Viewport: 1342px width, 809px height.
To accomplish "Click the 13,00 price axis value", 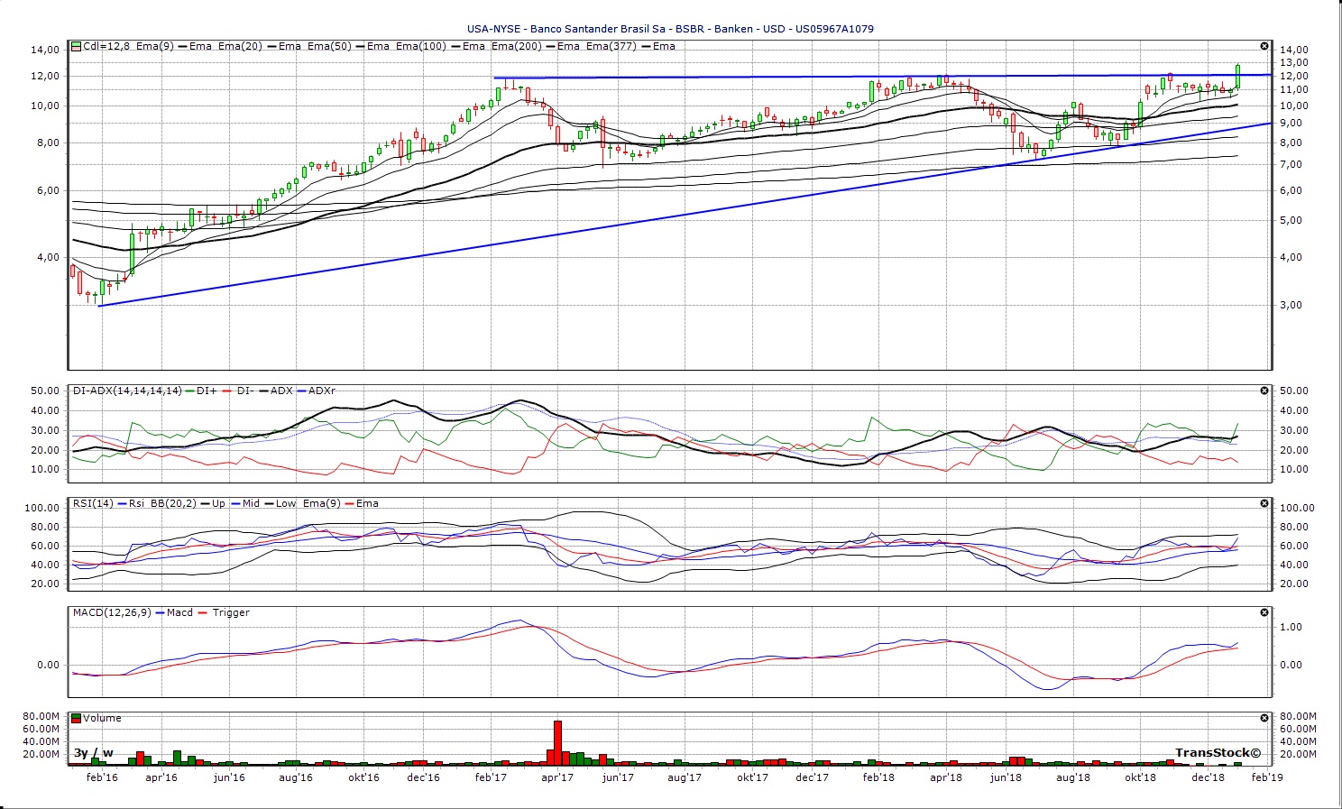I will pyautogui.click(x=1293, y=63).
